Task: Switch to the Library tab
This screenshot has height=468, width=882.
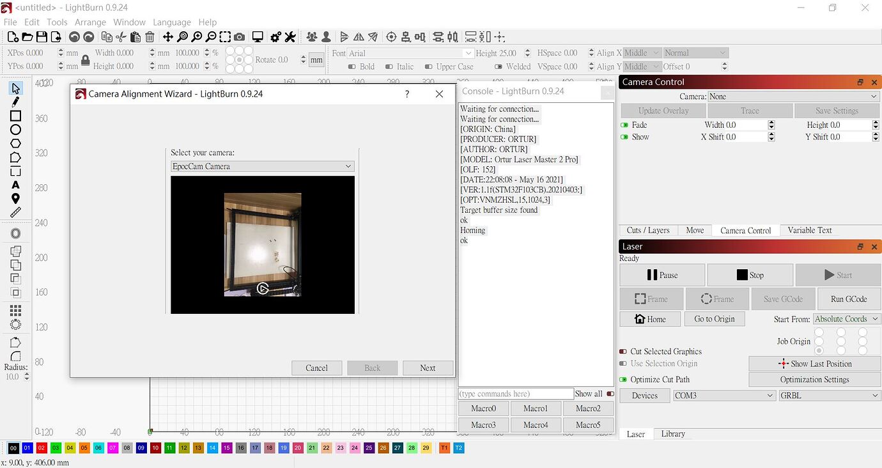Action: tap(673, 433)
